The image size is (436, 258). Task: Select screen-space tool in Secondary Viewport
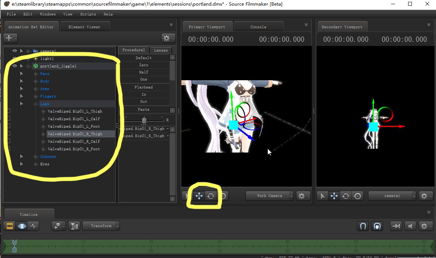(x=358, y=196)
